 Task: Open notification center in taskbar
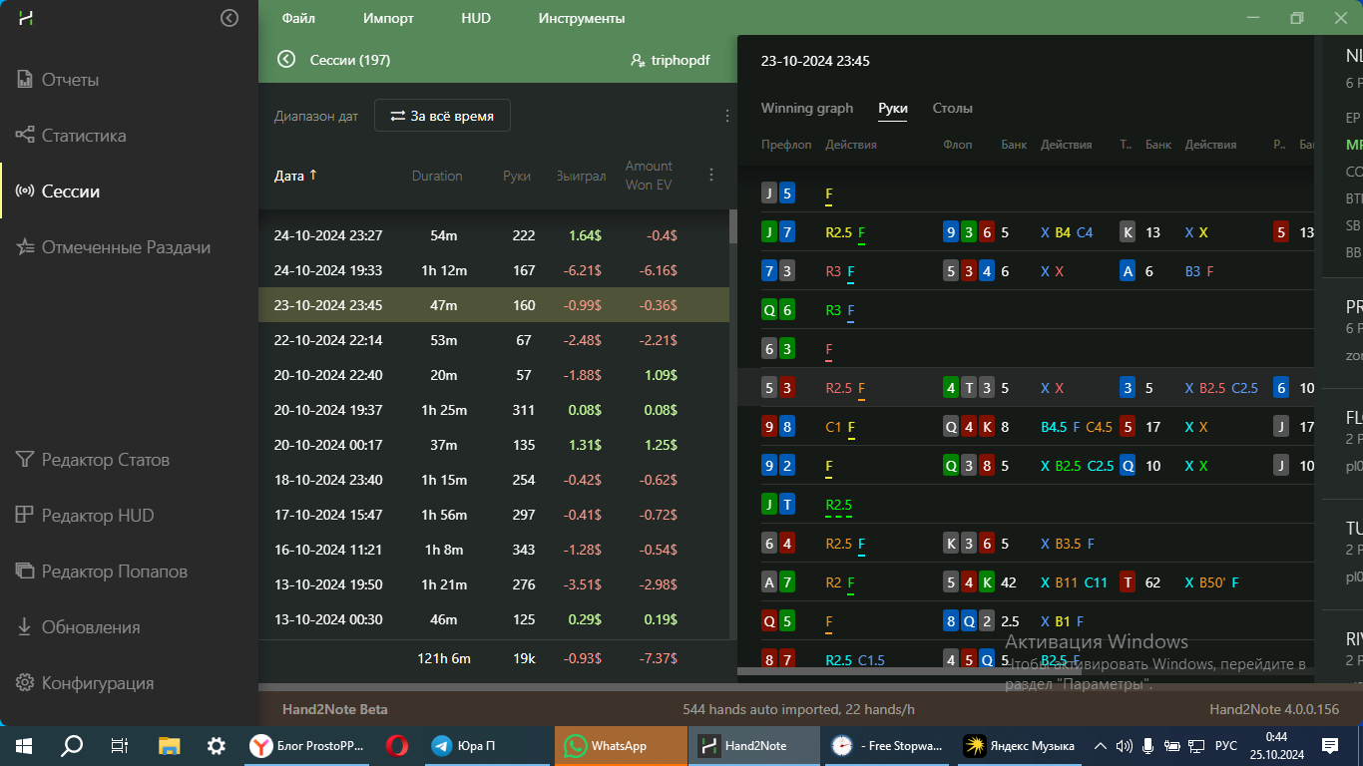[1330, 745]
